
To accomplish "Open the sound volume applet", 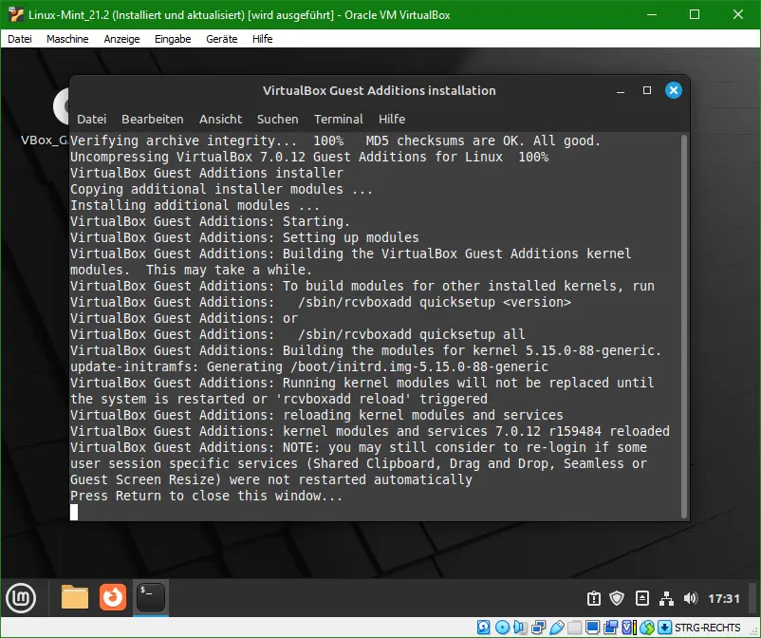I will tap(690, 599).
